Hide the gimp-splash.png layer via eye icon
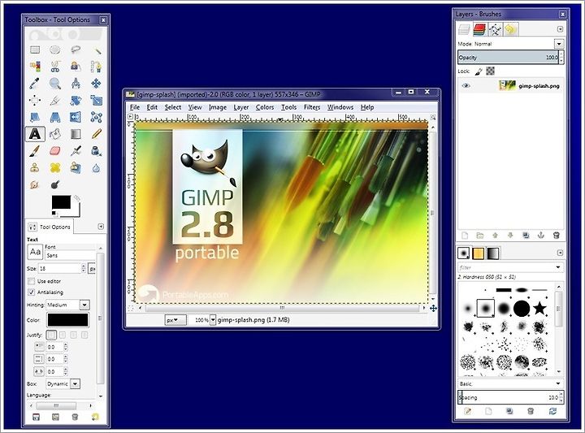 coord(466,86)
